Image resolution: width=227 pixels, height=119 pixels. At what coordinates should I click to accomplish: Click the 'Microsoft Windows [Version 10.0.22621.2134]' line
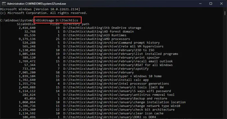click(x=40, y=9)
